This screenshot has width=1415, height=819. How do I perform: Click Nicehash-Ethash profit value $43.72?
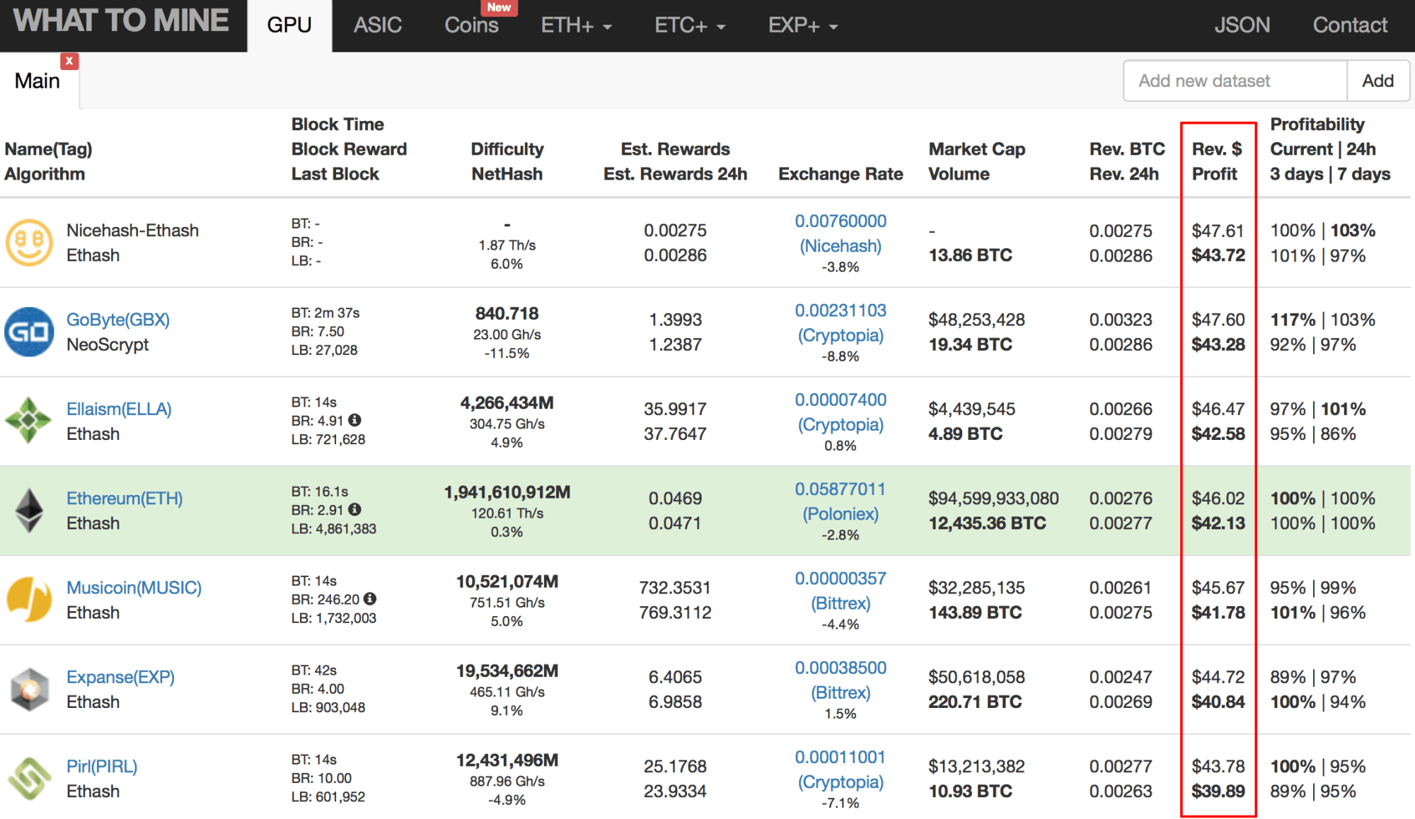[x=1218, y=255]
